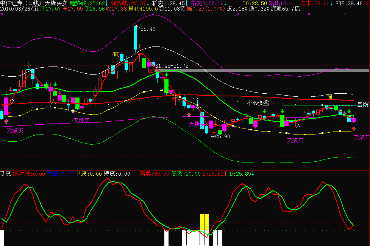Click the 寻底 indicator name
370x246 pixels.
click(x=5, y=174)
